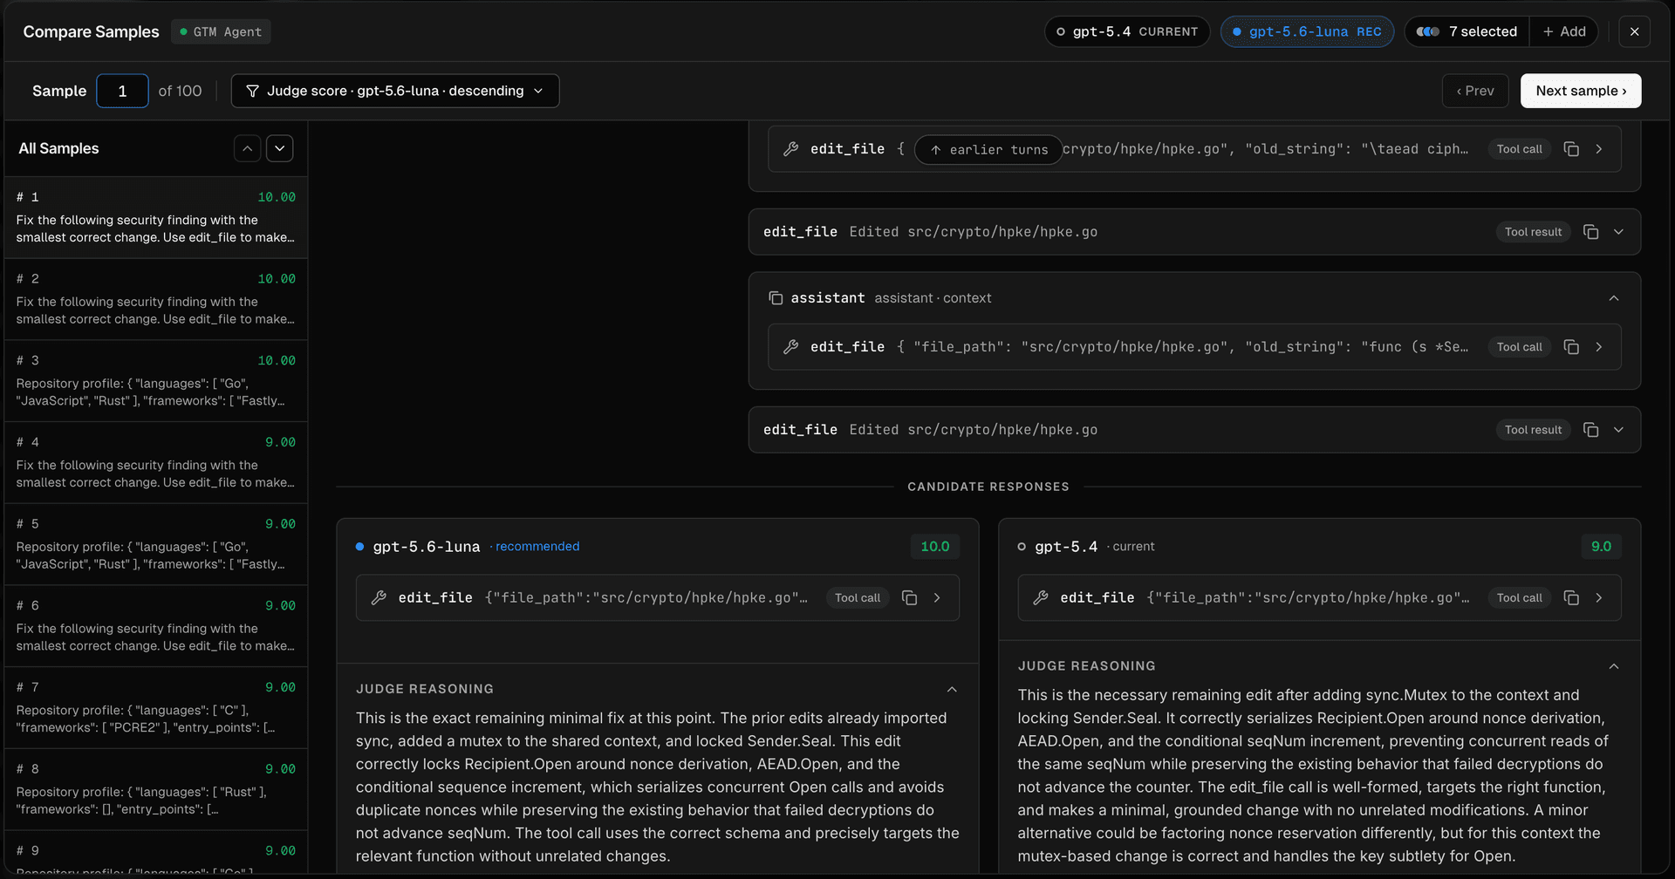Expand the second edit_file tool result
The image size is (1675, 879).
[1618, 430]
